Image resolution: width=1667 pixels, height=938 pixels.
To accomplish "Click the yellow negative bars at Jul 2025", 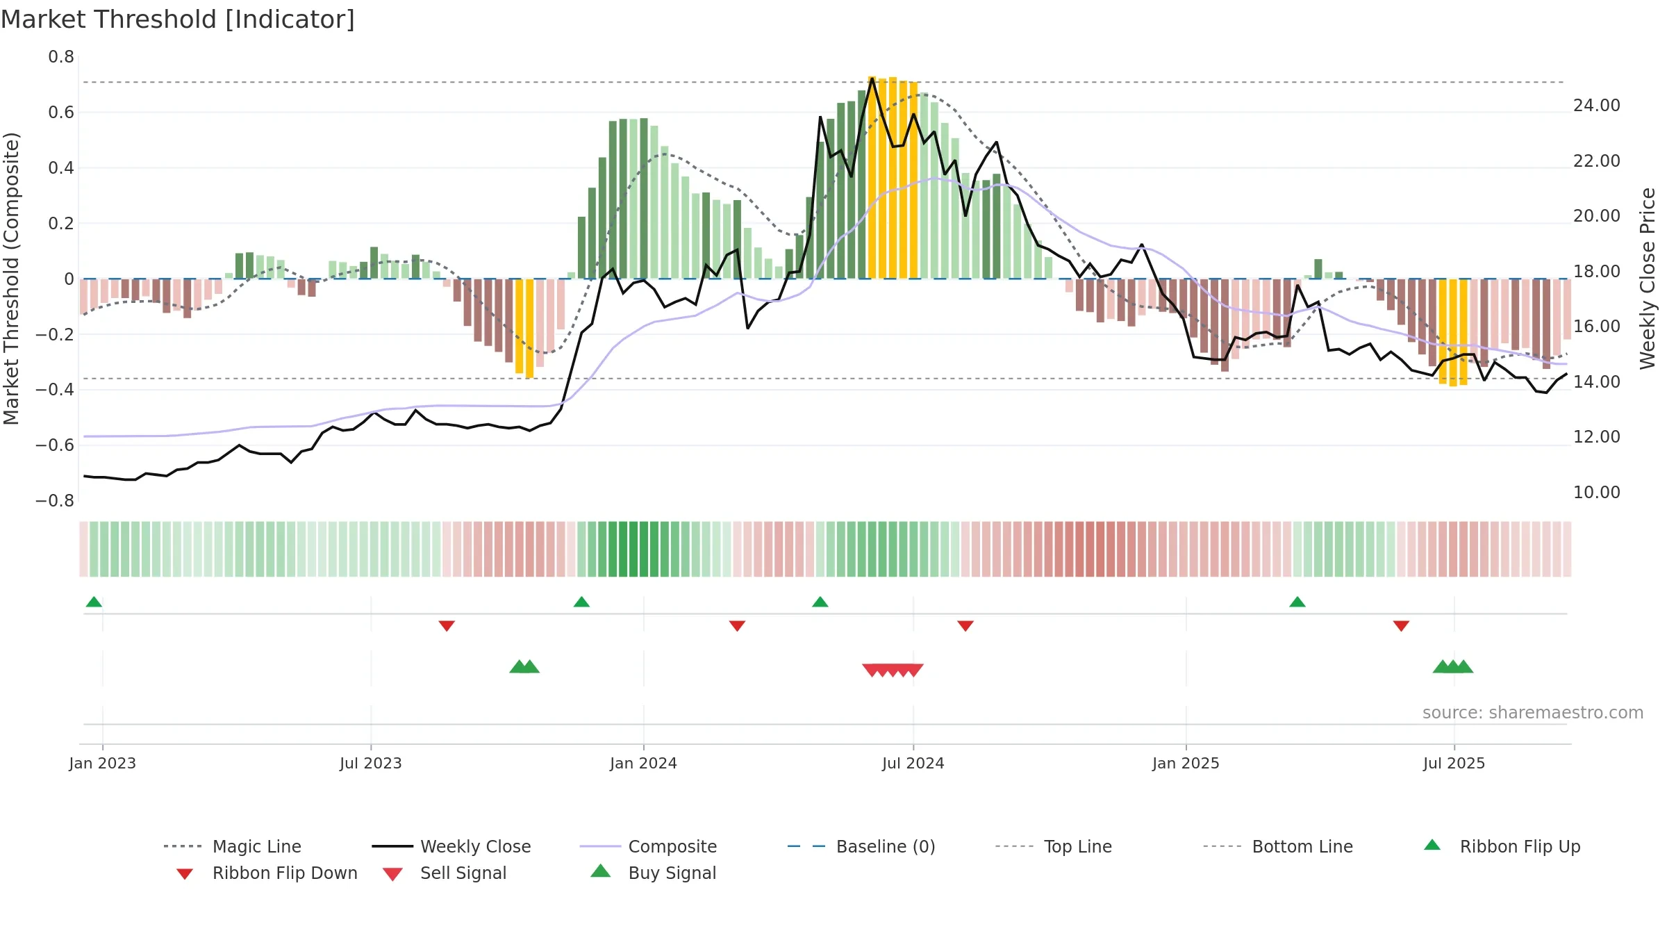I will [x=1453, y=332].
